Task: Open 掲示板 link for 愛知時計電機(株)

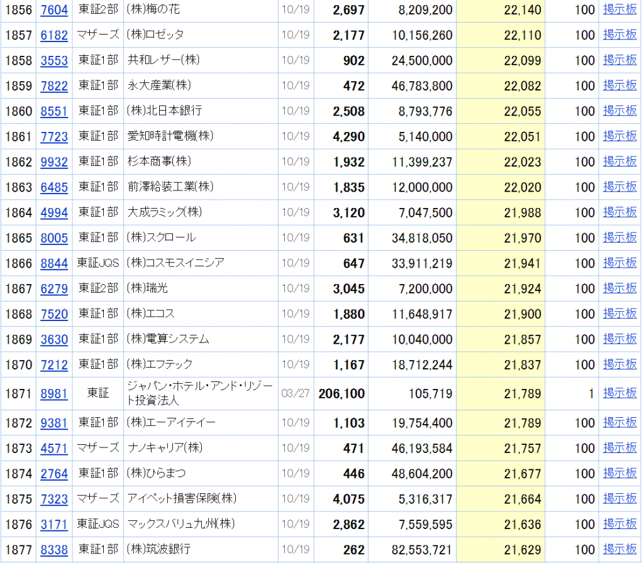Action: point(619,136)
